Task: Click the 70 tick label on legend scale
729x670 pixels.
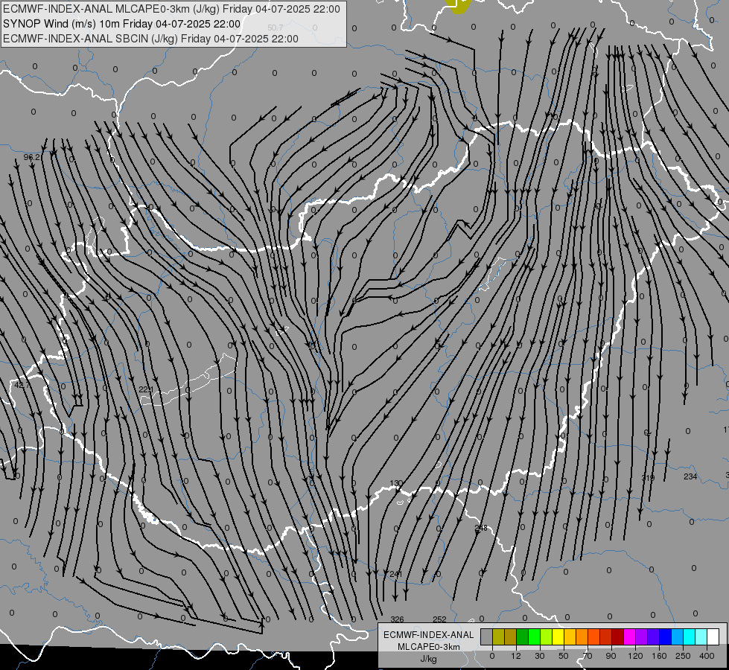Action: point(588,656)
